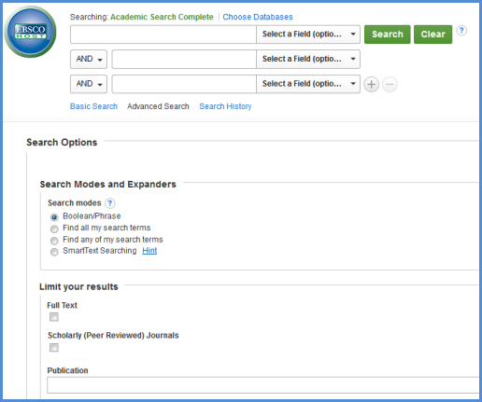This screenshot has width=482, height=402.
Task: Remove a search row with minus icon
Action: [390, 84]
